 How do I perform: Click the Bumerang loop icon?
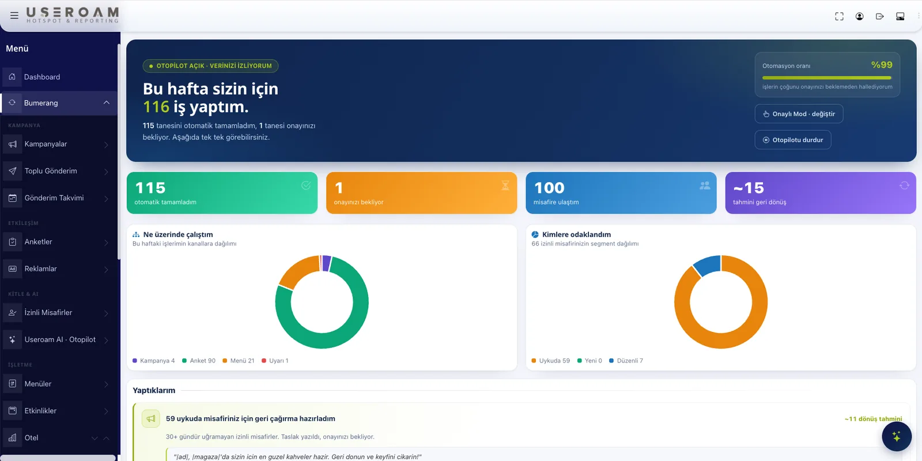click(12, 103)
